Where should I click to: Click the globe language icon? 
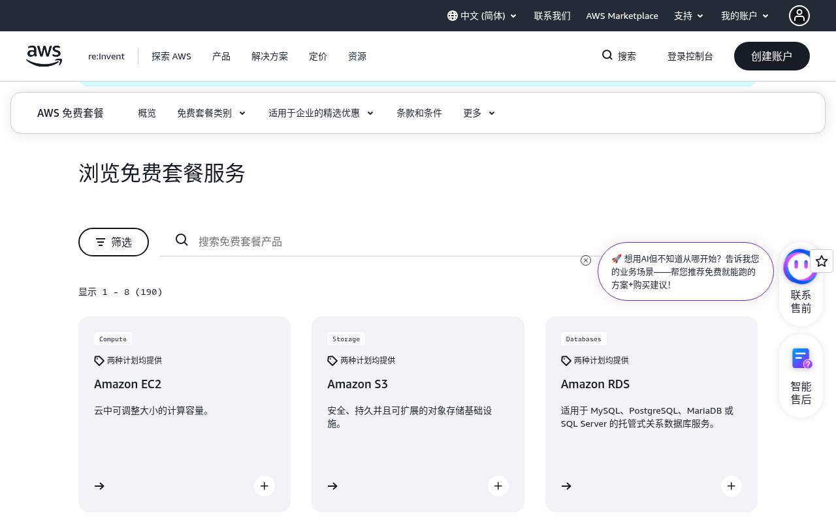coord(453,16)
